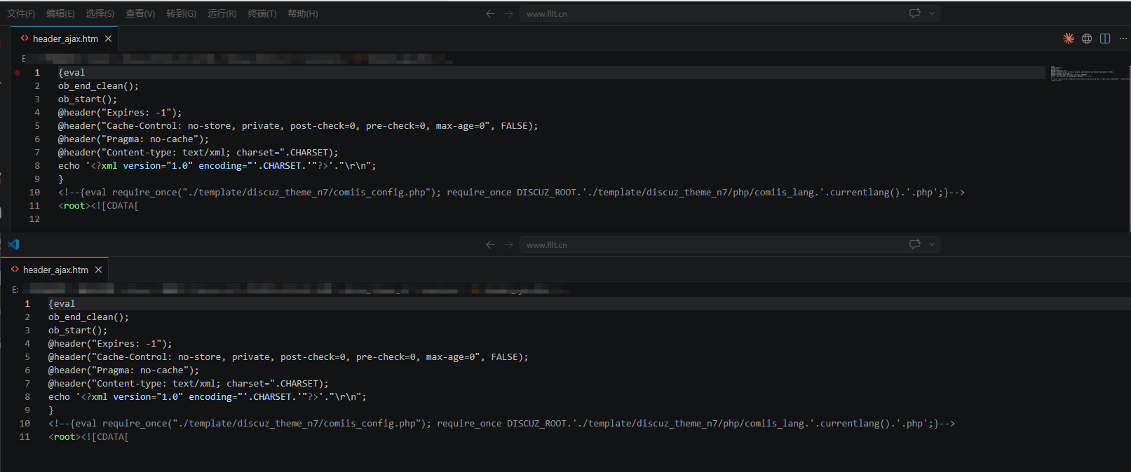The width and height of the screenshot is (1131, 472).
Task: Click the minimap in top window
Action: pyautogui.click(x=1089, y=73)
